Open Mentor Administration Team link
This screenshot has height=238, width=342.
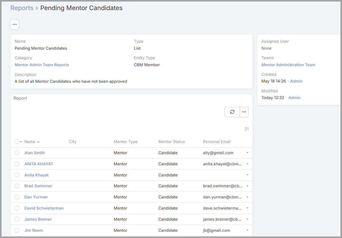(x=288, y=65)
